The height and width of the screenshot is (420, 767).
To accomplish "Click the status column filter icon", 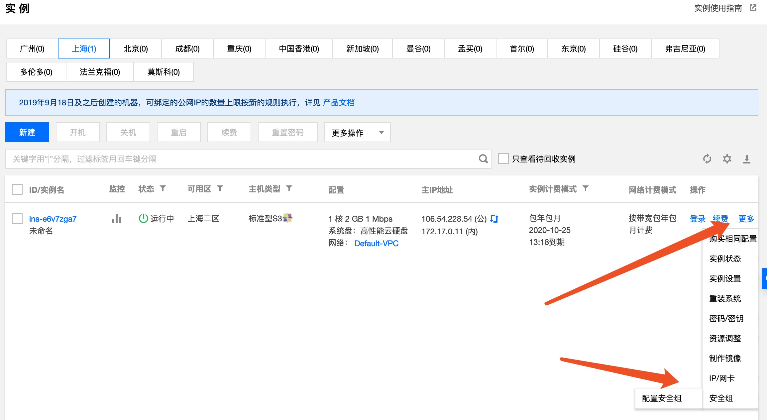I will tap(163, 189).
